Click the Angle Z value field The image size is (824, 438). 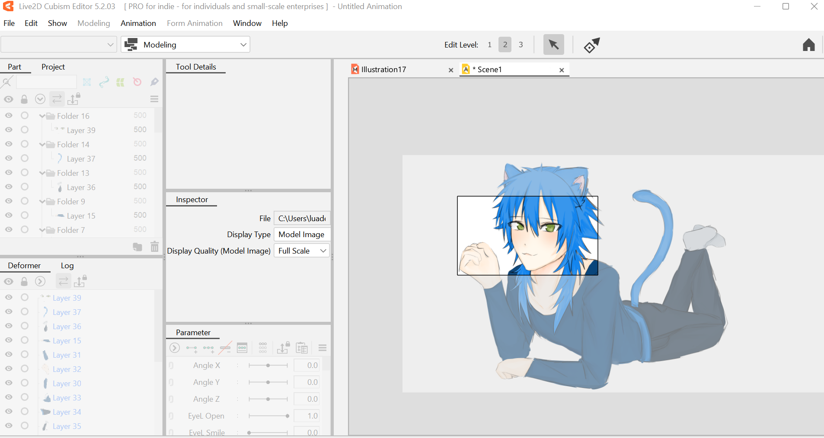point(307,399)
